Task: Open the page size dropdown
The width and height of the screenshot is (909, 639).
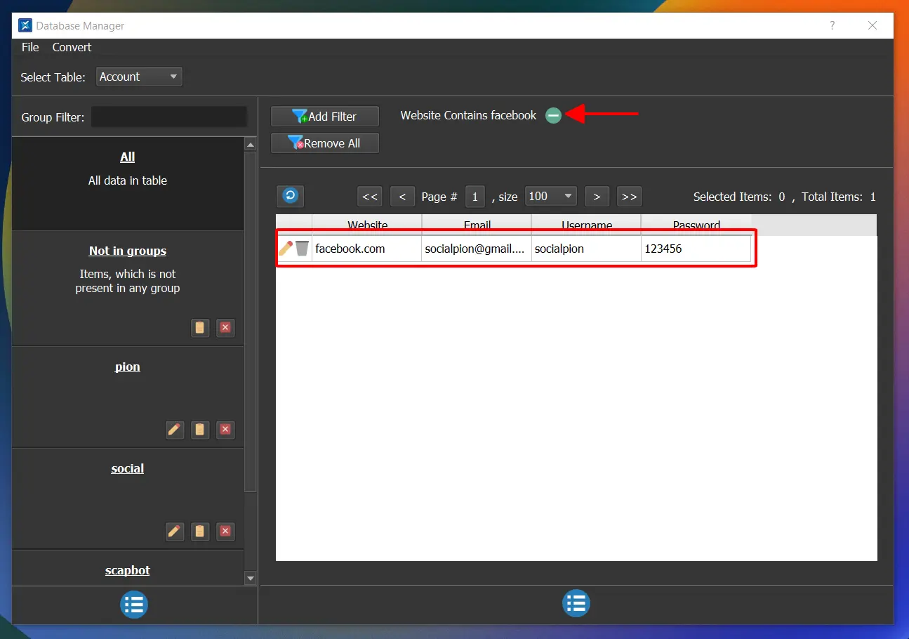Action: pos(551,196)
